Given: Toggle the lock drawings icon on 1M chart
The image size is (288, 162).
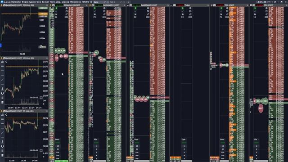Looking at the screenshot, I should 2,98.
